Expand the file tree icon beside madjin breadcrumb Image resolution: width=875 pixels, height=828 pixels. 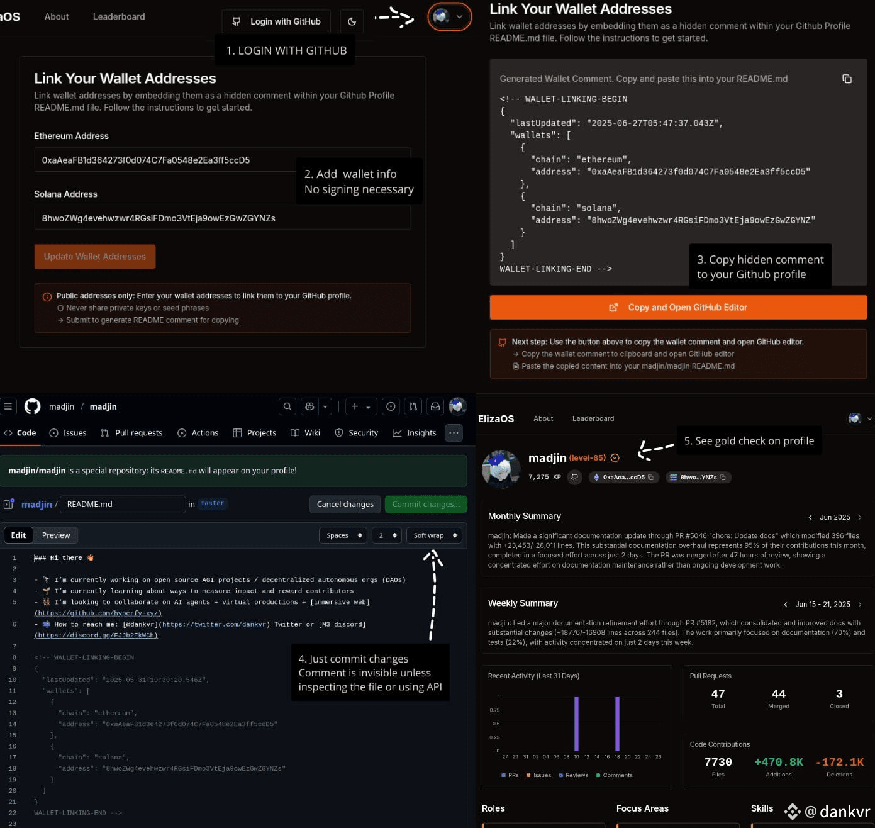[x=9, y=504]
